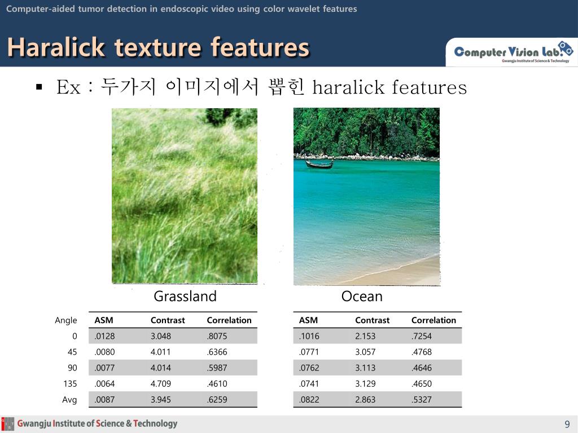Viewport: 578px width, 433px height.
Task: Click the 2.153 contrast value
Action: [365, 336]
